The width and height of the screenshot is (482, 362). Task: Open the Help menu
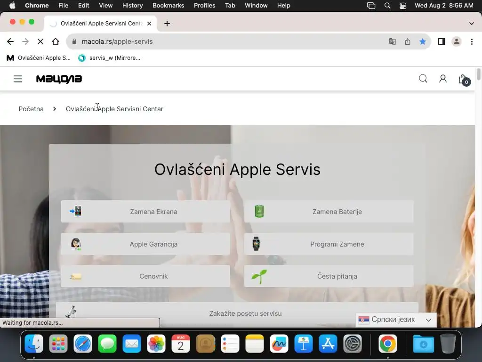(283, 6)
